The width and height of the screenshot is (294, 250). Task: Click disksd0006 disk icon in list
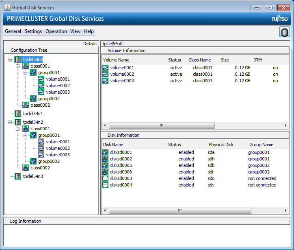(x=105, y=172)
